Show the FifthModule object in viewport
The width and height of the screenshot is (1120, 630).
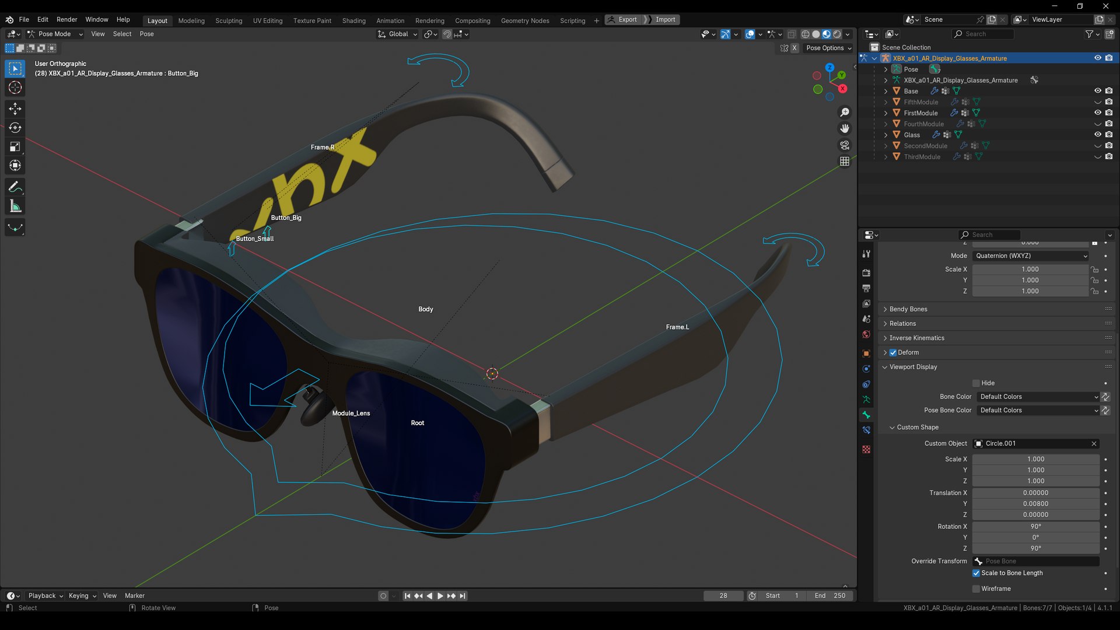[1097, 102]
